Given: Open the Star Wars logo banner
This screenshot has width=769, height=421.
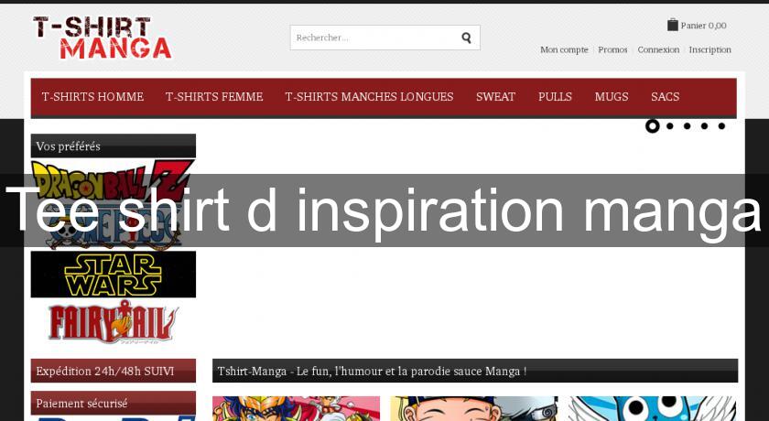Looking at the screenshot, I should (x=113, y=275).
